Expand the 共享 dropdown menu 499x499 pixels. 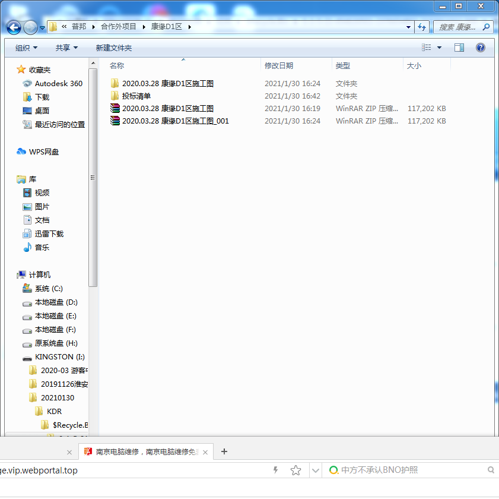[x=66, y=48]
